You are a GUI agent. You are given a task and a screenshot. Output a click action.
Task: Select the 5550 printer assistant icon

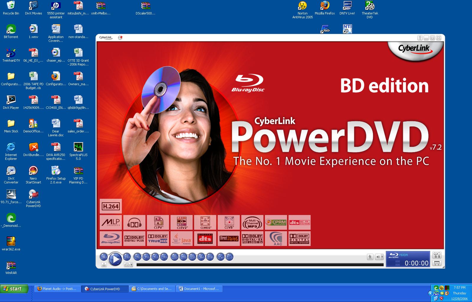pyautogui.click(x=56, y=10)
